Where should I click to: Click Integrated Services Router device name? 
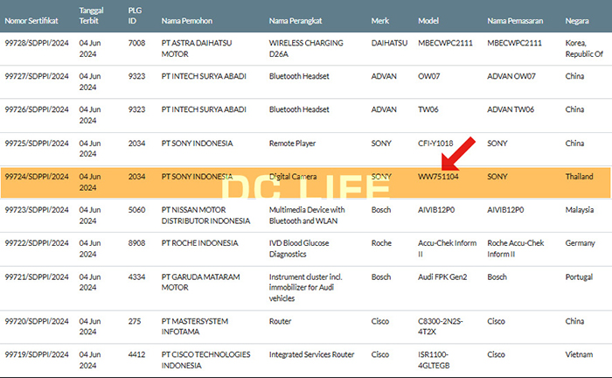point(311,354)
